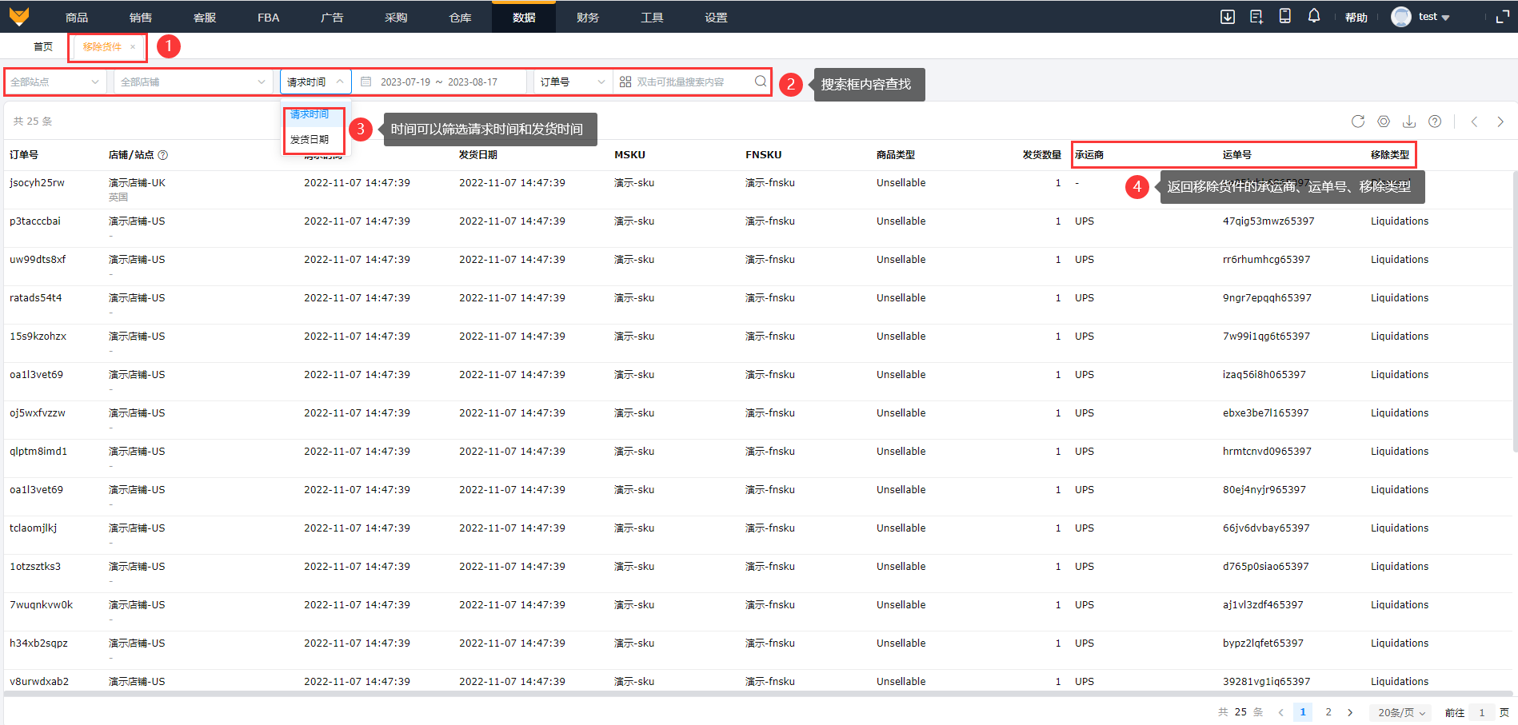Select 发货日期 from the time dropdown
This screenshot has height=725, width=1518.
(310, 139)
